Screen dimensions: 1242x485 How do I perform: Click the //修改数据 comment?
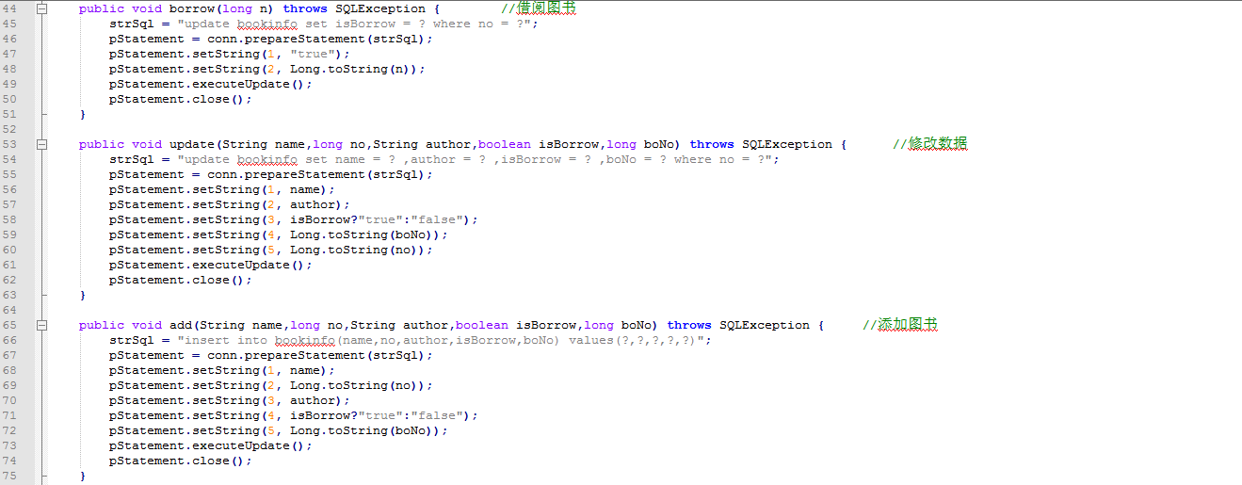(929, 144)
